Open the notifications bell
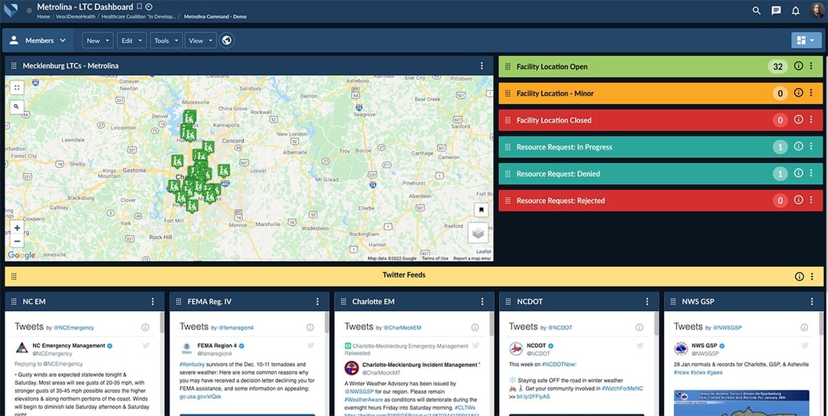Image resolution: width=828 pixels, height=416 pixels. click(796, 10)
